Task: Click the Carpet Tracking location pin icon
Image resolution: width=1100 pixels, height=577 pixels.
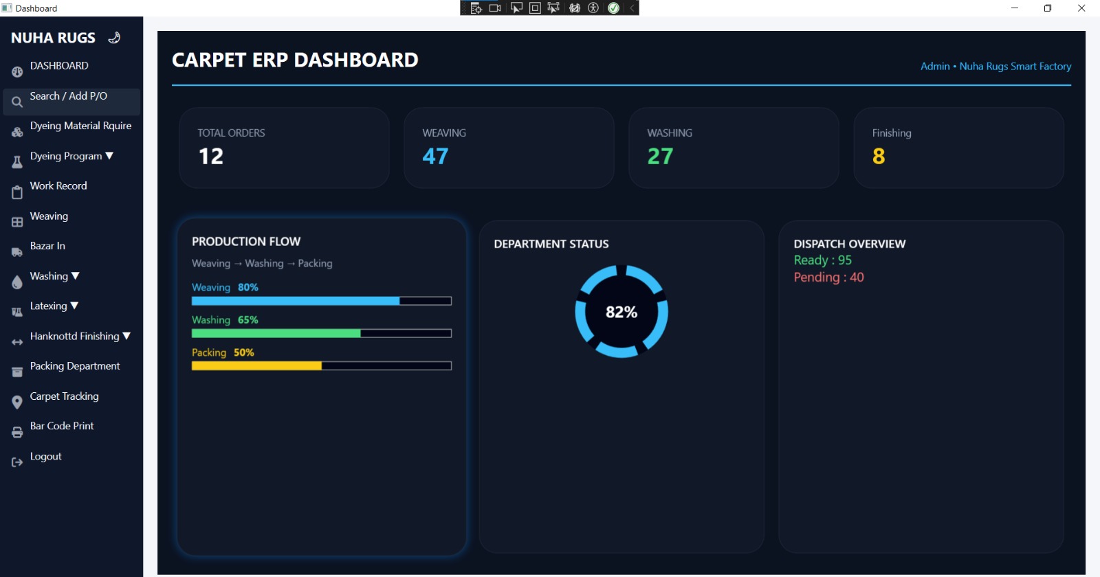Action: click(x=17, y=403)
